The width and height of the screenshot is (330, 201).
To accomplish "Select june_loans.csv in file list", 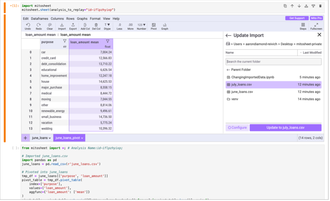I will tap(242, 92).
